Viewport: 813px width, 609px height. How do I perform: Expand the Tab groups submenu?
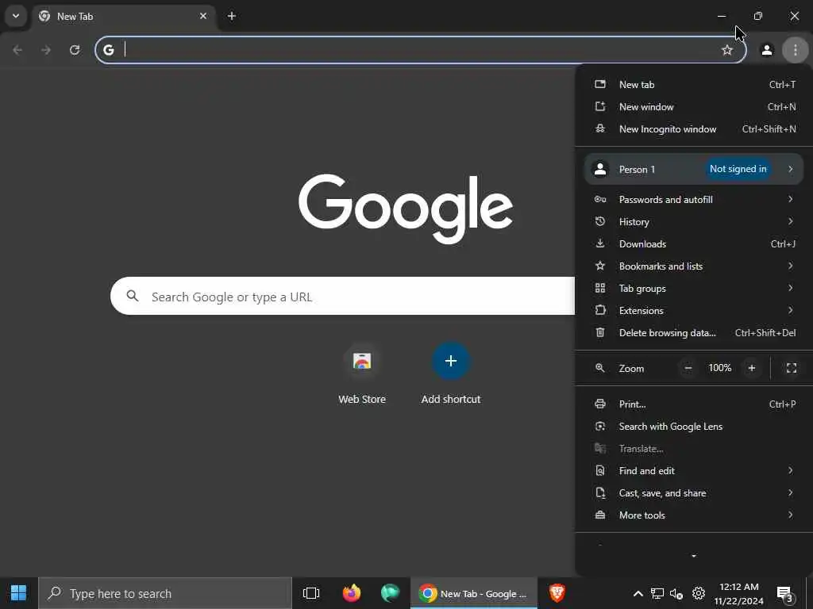pyautogui.click(x=694, y=289)
